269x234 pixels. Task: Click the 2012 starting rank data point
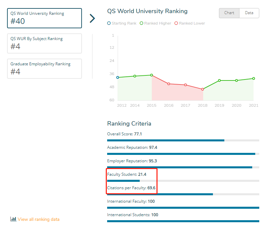click(118, 77)
